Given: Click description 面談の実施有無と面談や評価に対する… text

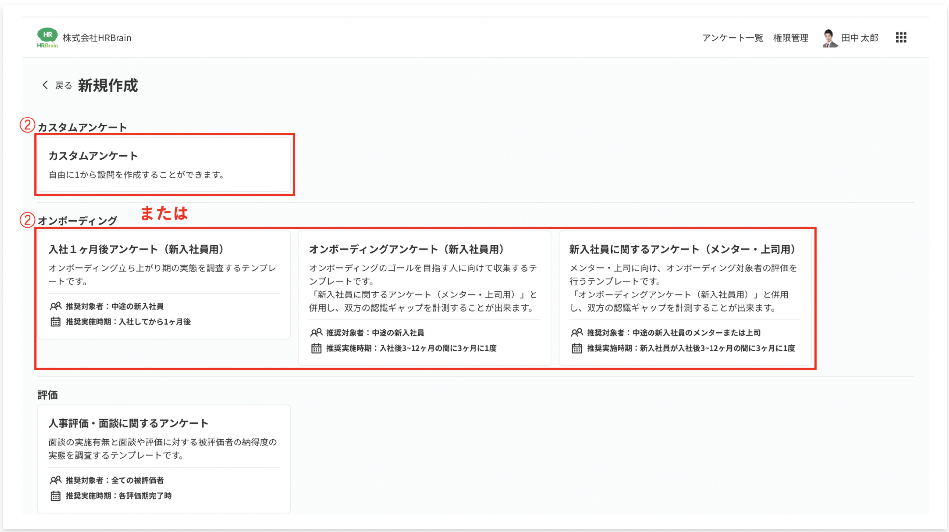Looking at the screenshot, I should tap(163, 449).
